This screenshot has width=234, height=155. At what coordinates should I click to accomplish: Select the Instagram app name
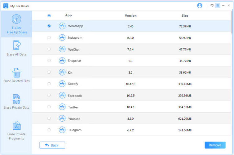[75, 38]
